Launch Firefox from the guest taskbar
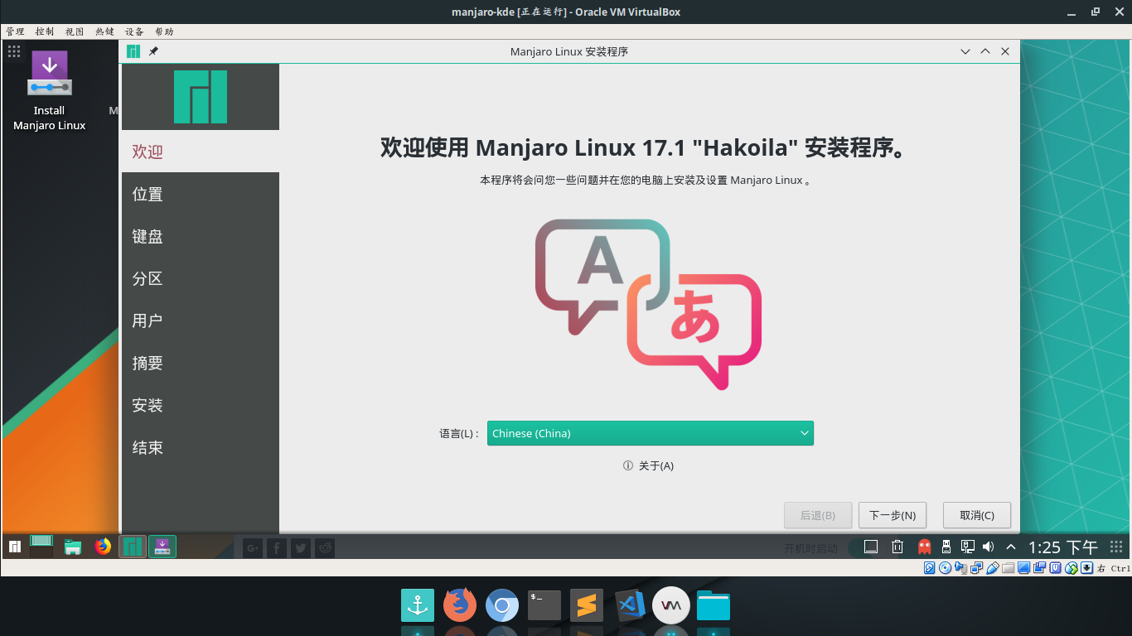This screenshot has width=1132, height=636. click(x=103, y=547)
